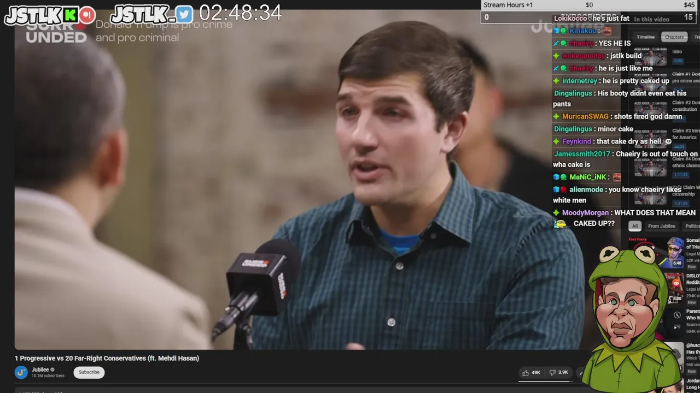Image resolution: width=700 pixels, height=393 pixels.
Task: Click the green badge next to wokeuptoday
Action: (557, 56)
